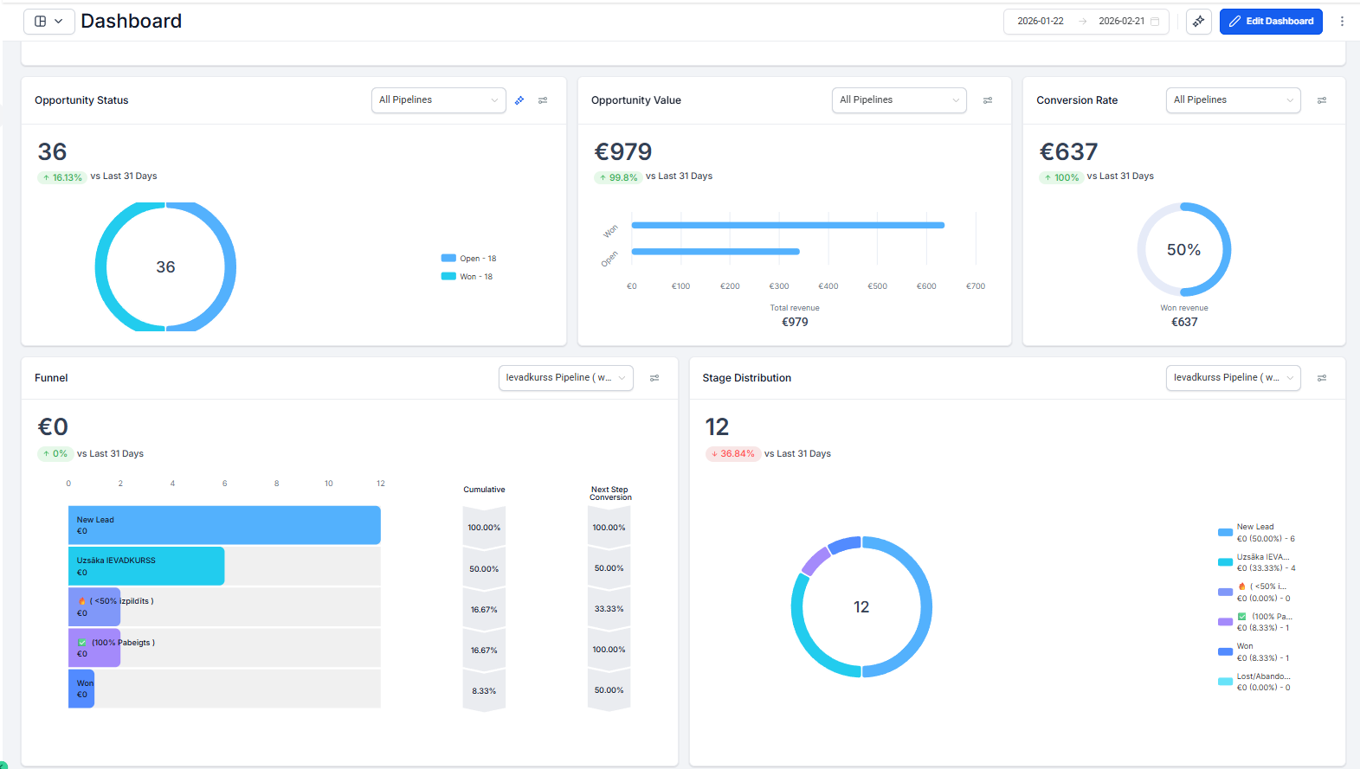
Task: Open Funnel widget settings icon
Action: point(654,378)
